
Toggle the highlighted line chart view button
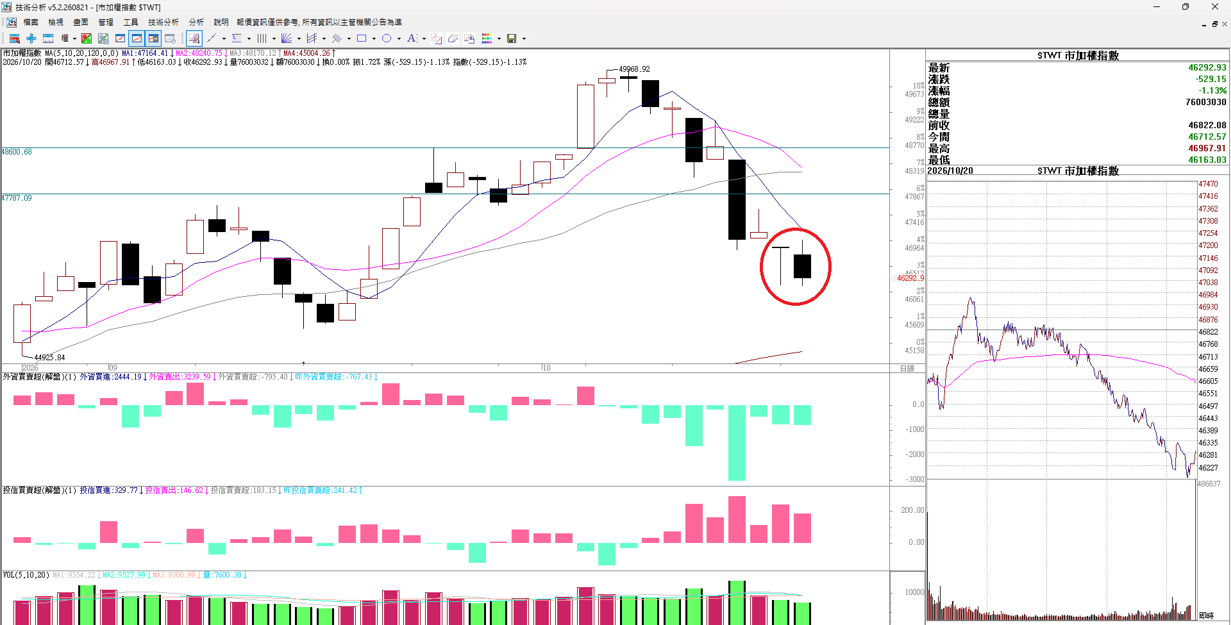pyautogui.click(x=137, y=38)
